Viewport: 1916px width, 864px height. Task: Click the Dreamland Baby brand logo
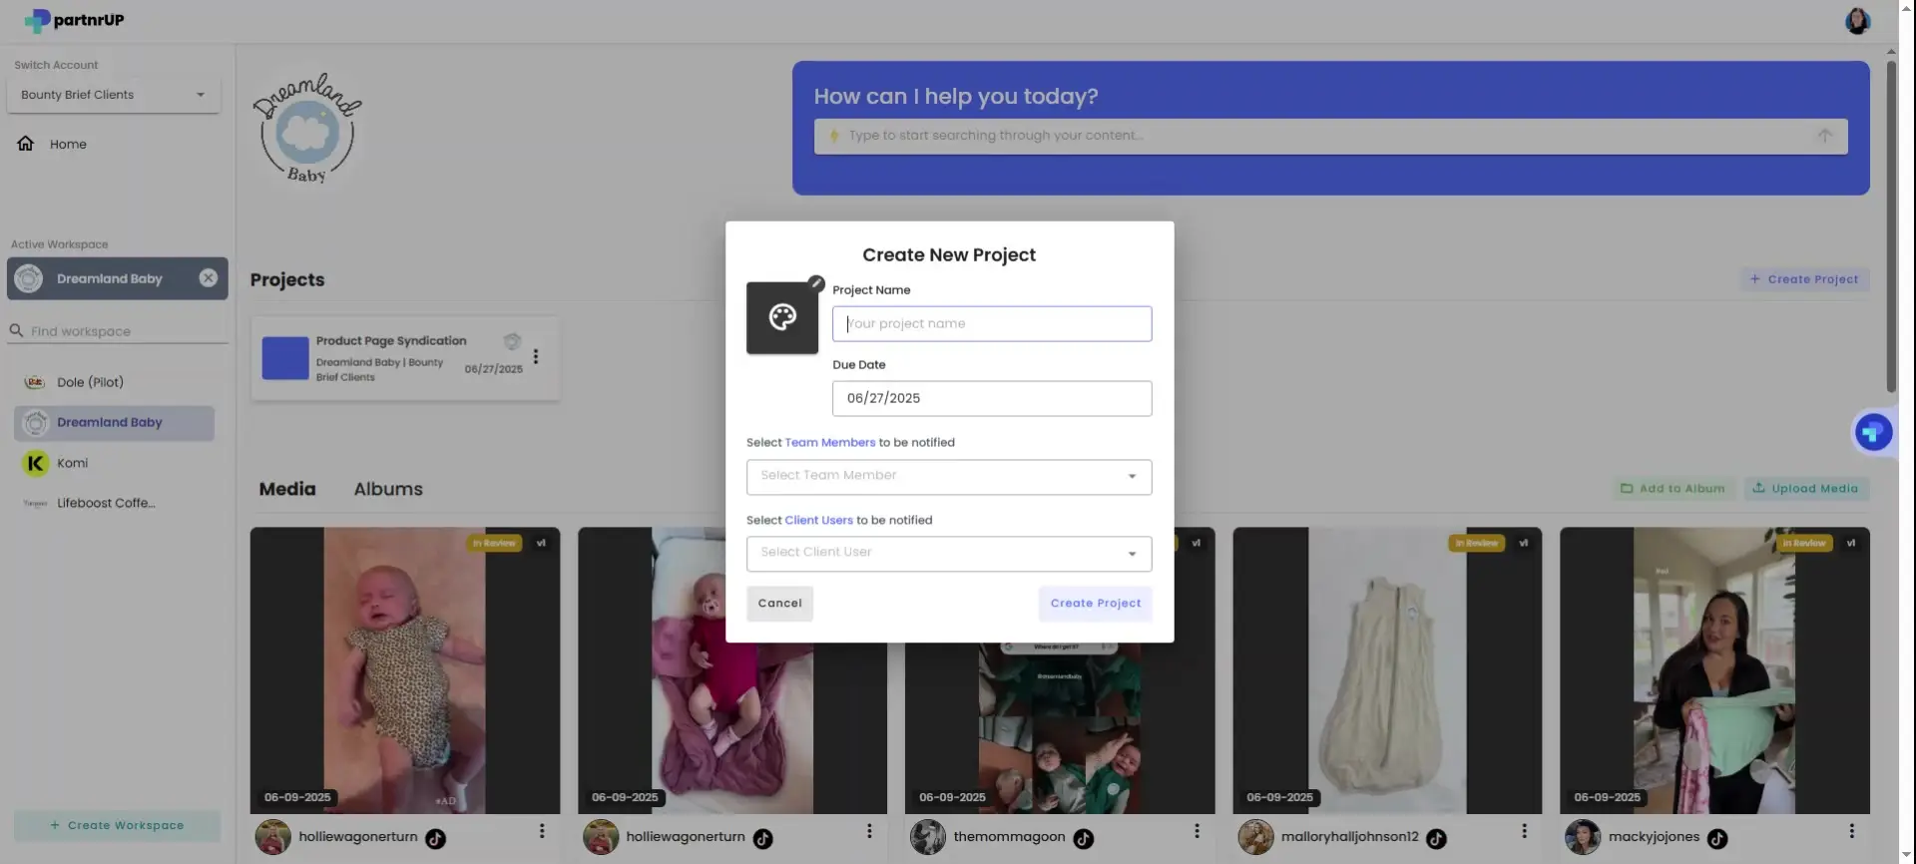(x=306, y=130)
